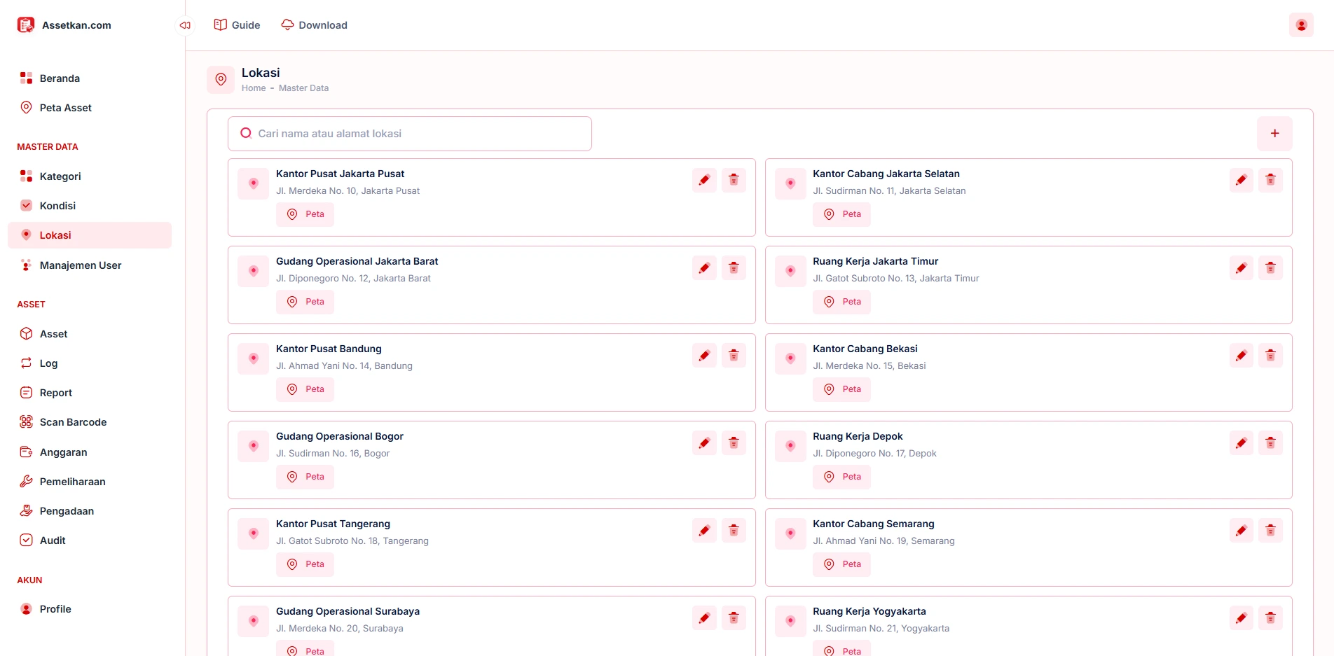Delete Gudang Operasional Surabaya location

[x=734, y=618]
